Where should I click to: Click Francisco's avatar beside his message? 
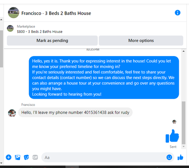pos(12,113)
